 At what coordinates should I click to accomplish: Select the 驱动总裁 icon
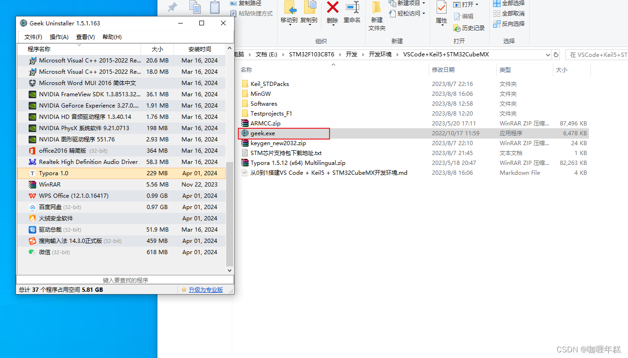pos(32,230)
